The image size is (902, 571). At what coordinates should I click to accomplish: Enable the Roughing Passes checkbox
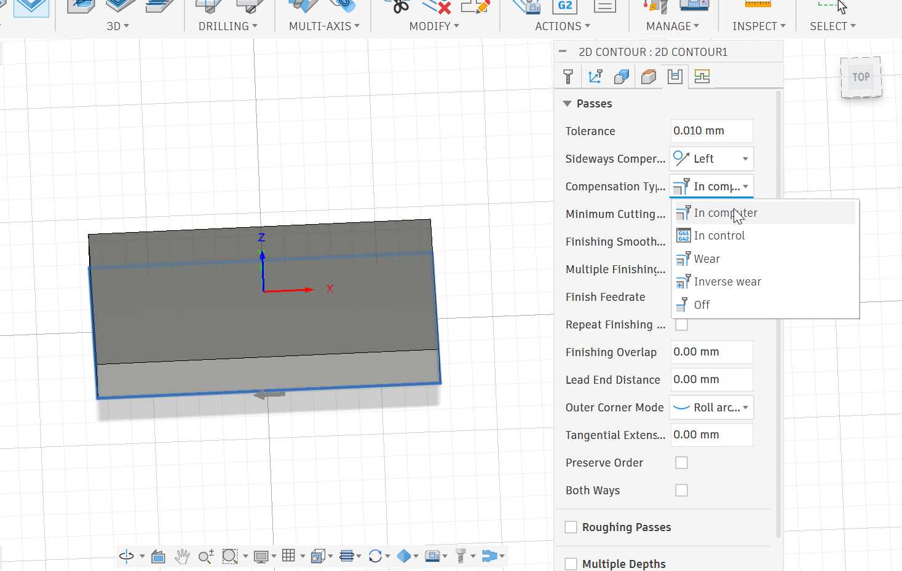click(x=571, y=527)
